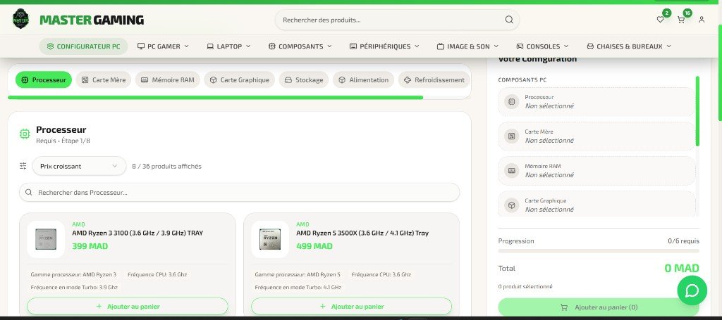Screen dimensions: 722x320
Task: Click the Ryzen 3 3100 product thumbnail
Action: 46,239
